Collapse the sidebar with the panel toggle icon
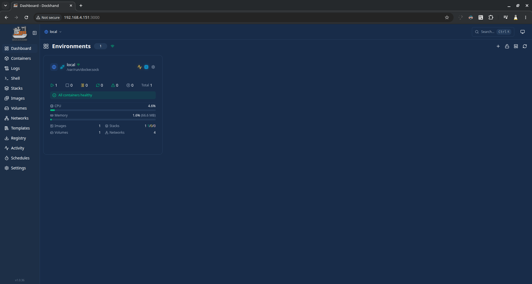Screen dimensions: 532x284 [x=35, y=33]
